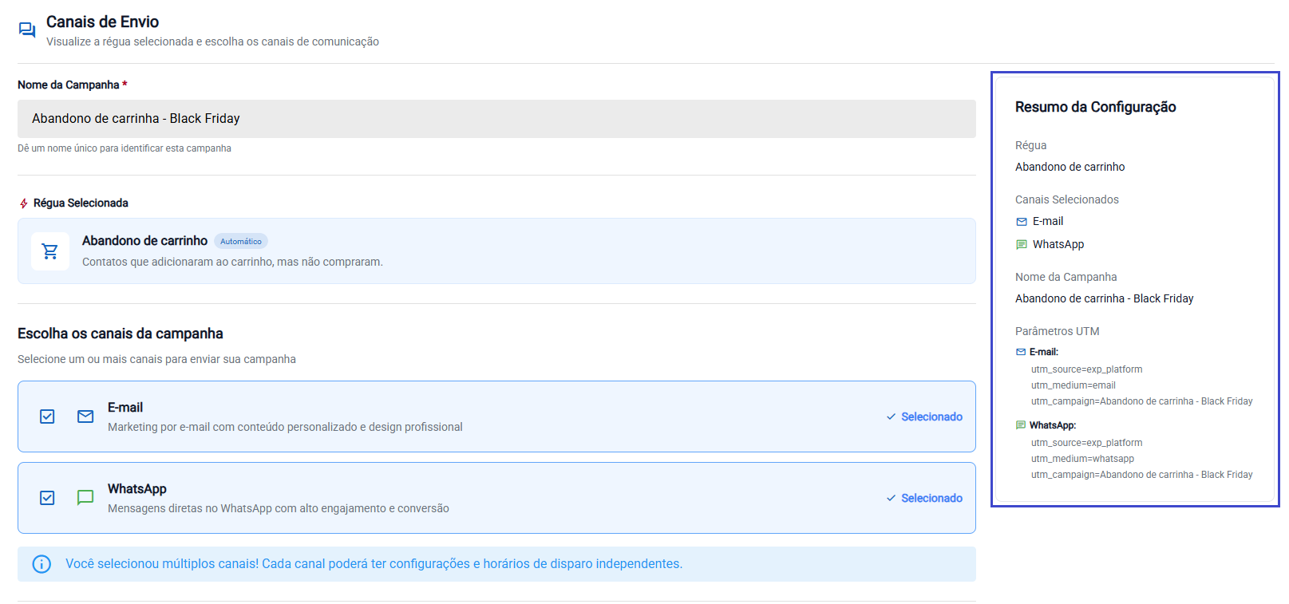
Task: Click the envelope icon in the E-mail channel card
Action: tap(85, 416)
